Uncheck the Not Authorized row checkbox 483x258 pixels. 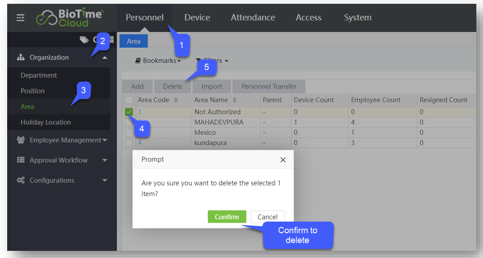pos(129,112)
